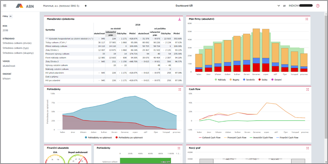Select Zisk/Ztráta 1 row
Screen dimensions: 328x164
(x=114, y=50)
